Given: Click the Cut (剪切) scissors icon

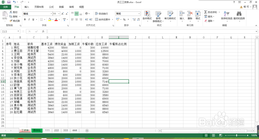Looking at the screenshot, I should point(11,12).
